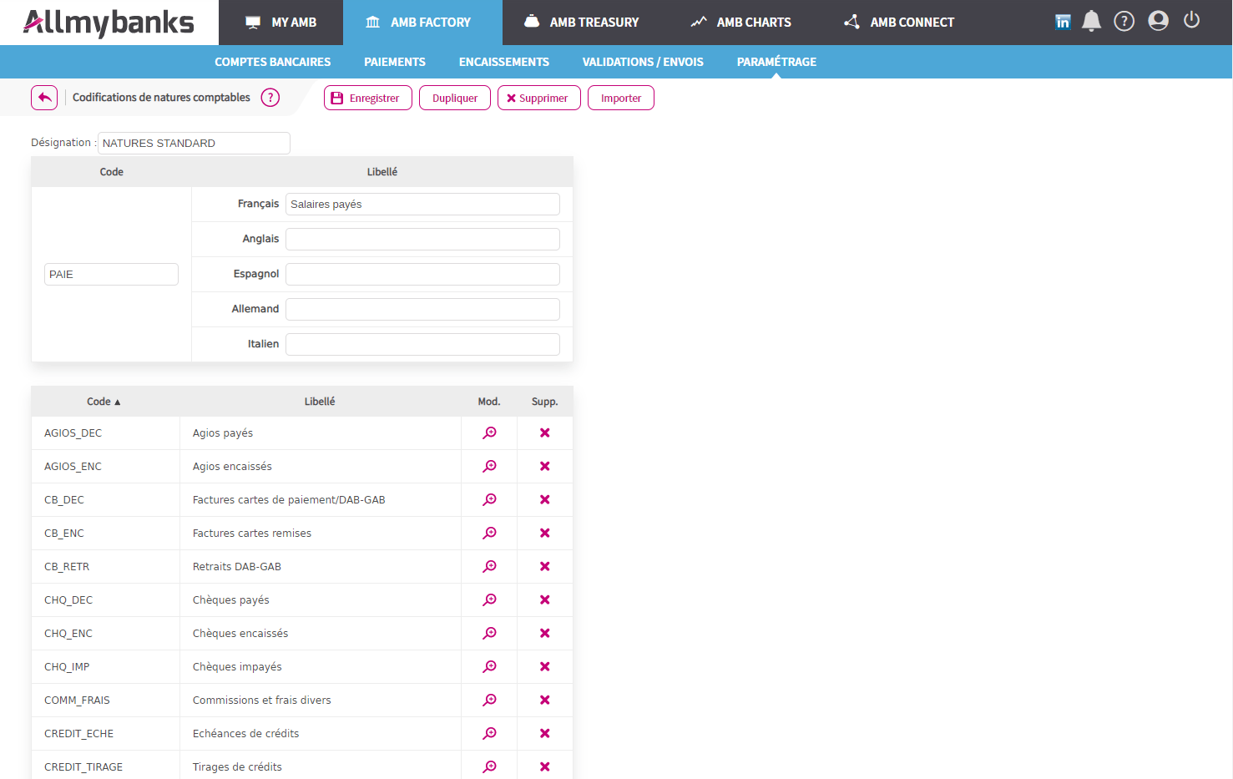Viewport: 1233px width, 779px height.
Task: Switch to AMB FACTORY module
Action: point(422,23)
